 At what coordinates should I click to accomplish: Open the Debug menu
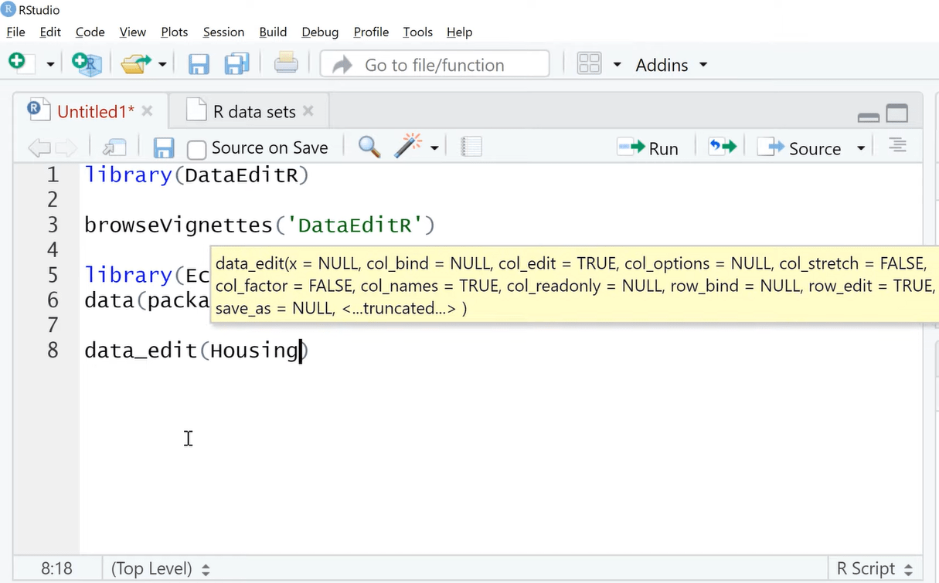(x=320, y=32)
